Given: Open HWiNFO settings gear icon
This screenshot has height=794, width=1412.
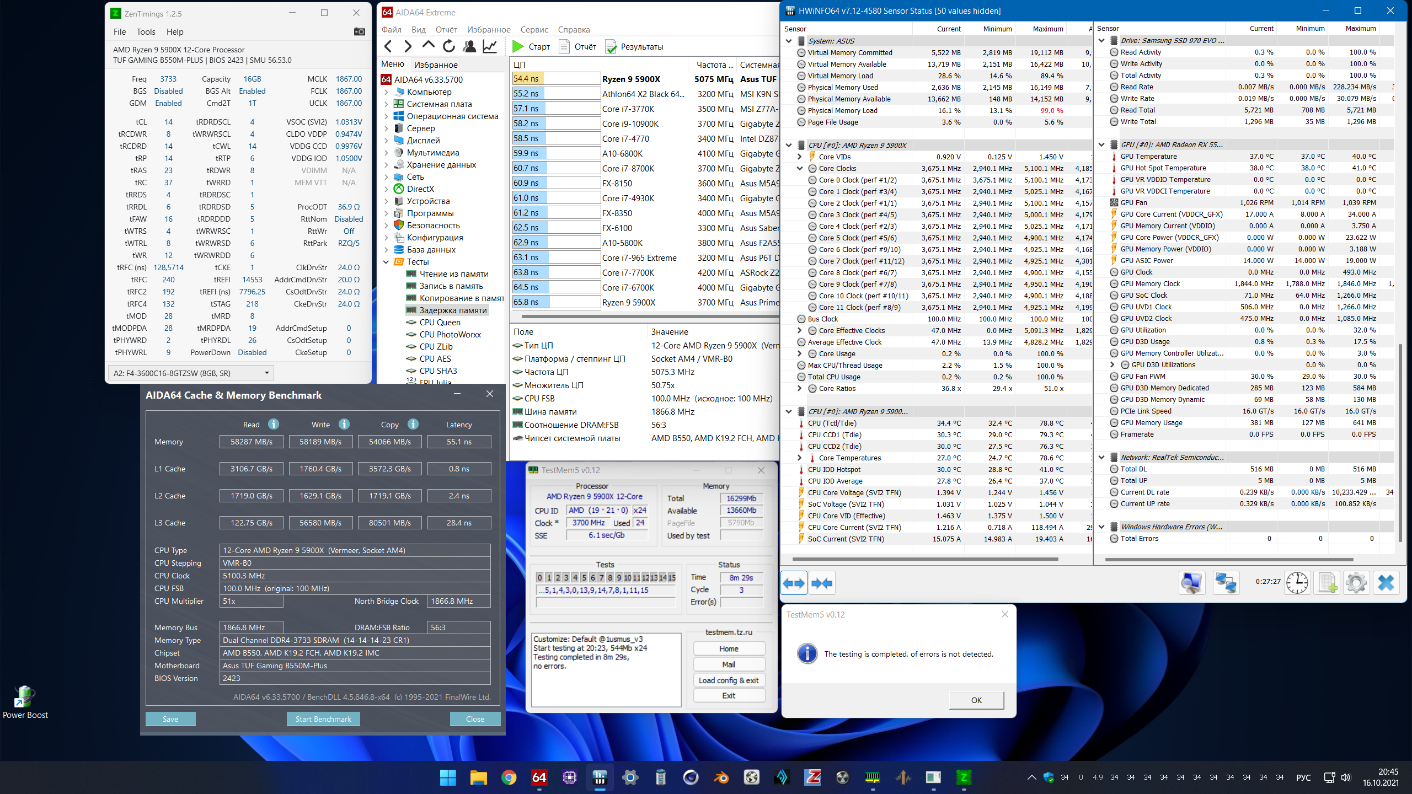Looking at the screenshot, I should 1356,583.
